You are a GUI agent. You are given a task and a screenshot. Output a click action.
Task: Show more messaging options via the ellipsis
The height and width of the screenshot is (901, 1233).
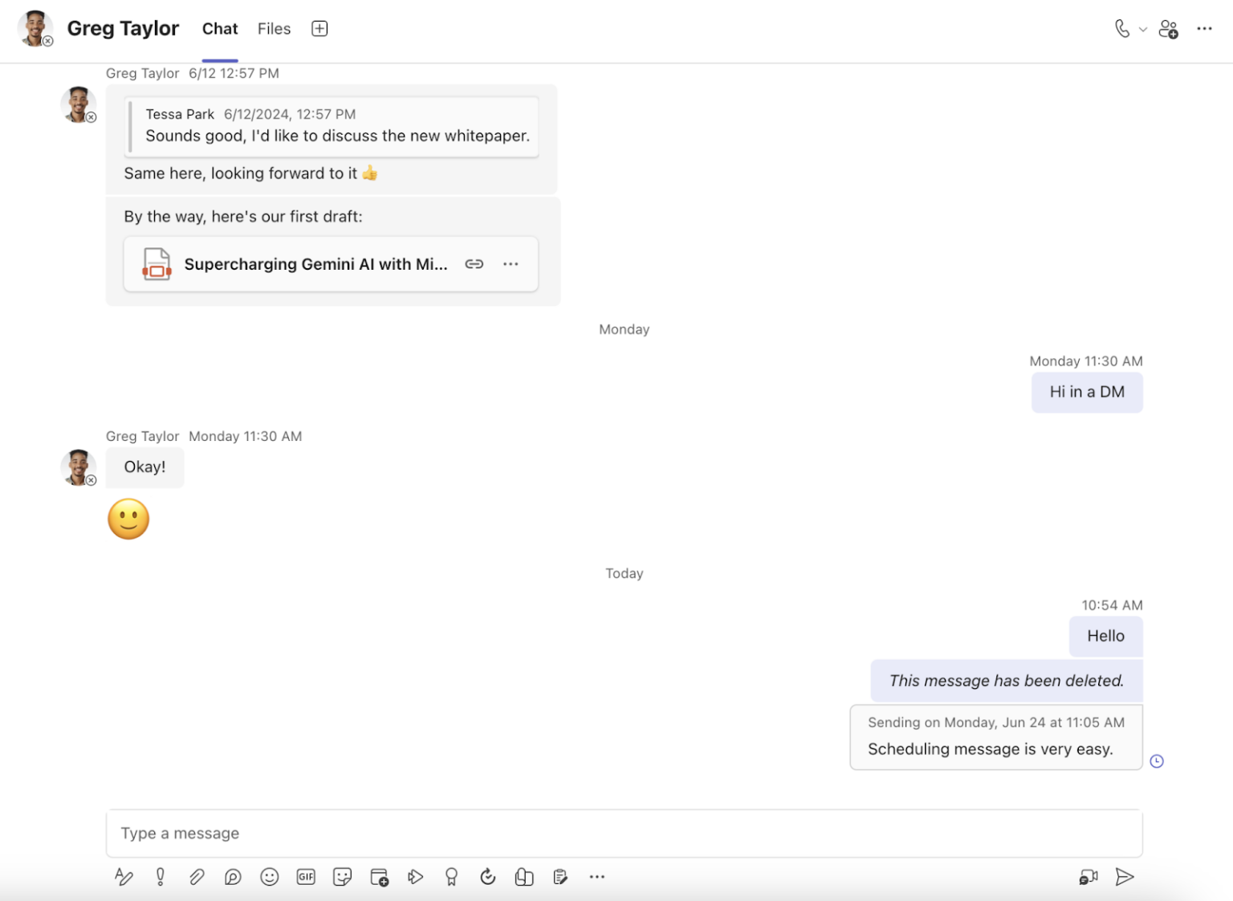click(596, 876)
